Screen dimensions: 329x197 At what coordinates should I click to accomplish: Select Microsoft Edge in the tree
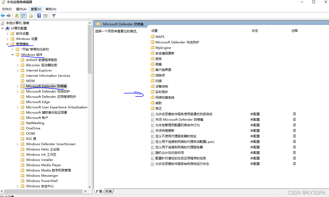38,102
